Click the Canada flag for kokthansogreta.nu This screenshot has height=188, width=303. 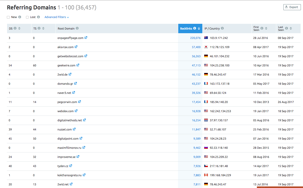[x=206, y=175]
